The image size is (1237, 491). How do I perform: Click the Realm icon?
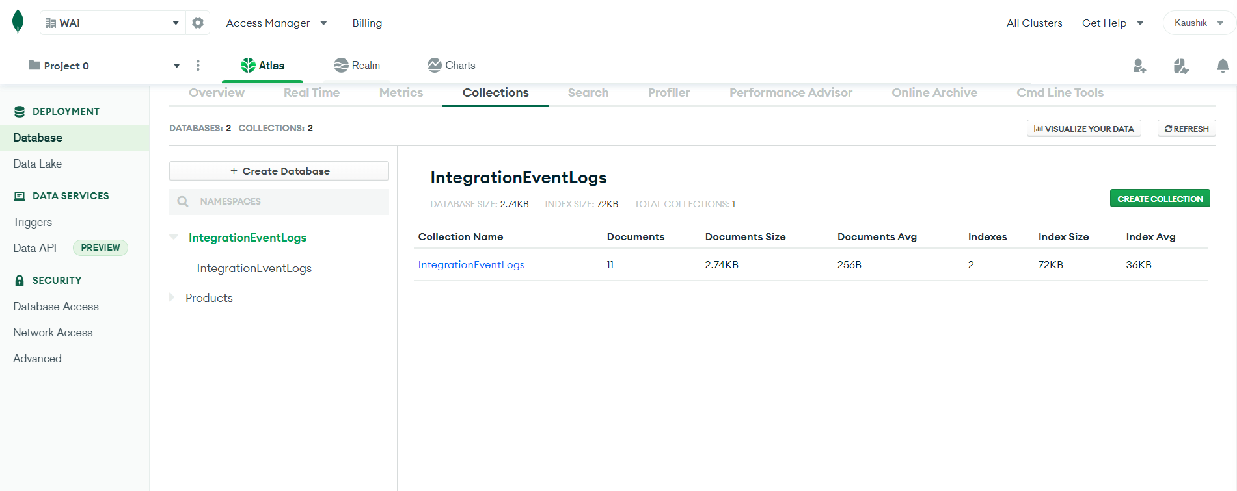tap(341, 65)
